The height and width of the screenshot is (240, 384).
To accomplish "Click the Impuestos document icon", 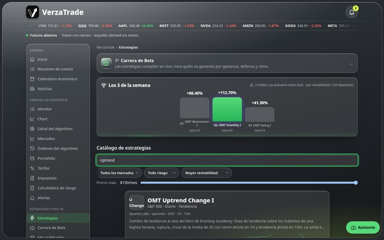I will (32, 178).
